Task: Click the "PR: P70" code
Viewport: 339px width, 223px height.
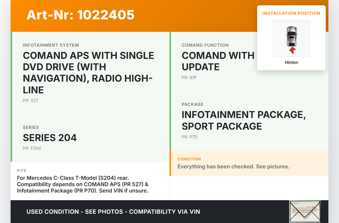Action: point(189,137)
